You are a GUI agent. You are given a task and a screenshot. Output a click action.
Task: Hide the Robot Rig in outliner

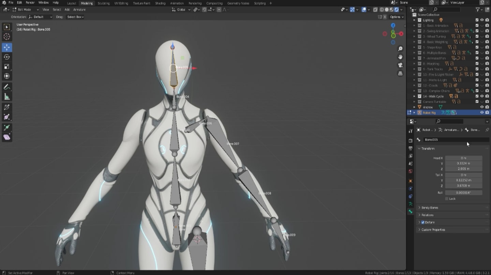pyautogui.click(x=482, y=113)
